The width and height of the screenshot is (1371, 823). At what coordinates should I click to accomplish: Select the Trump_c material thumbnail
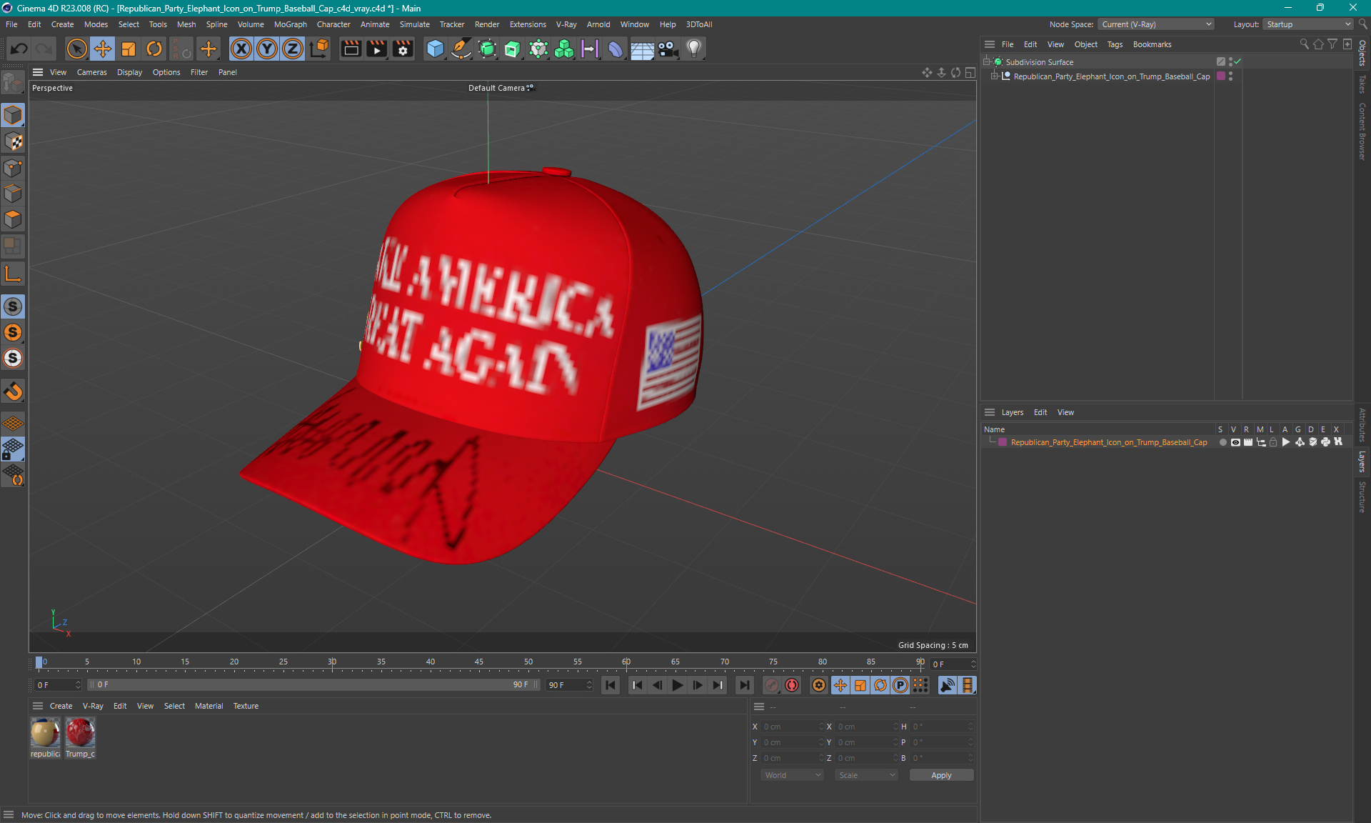(x=80, y=738)
